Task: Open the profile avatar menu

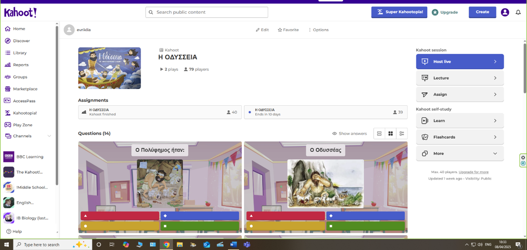Action: click(x=505, y=12)
